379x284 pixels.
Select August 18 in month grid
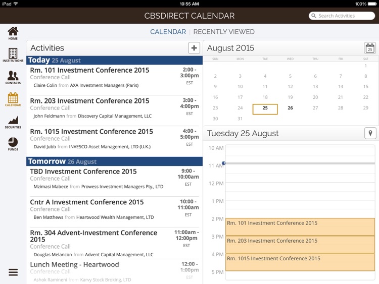[265, 97]
